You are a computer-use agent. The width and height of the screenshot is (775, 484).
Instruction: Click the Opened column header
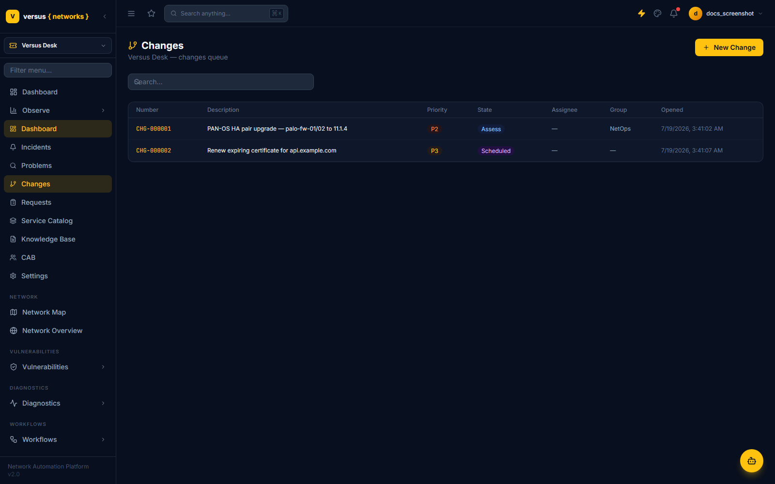pyautogui.click(x=672, y=110)
